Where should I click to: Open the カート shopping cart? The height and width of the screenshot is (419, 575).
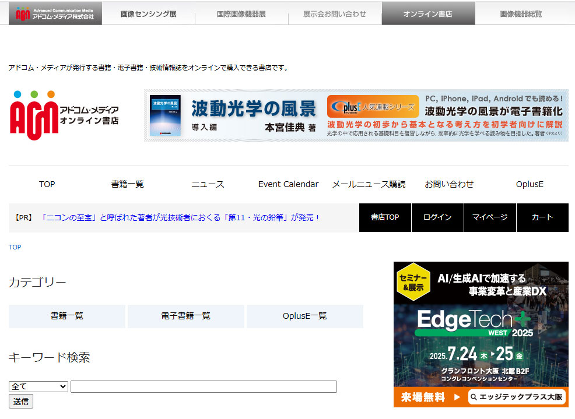click(542, 217)
